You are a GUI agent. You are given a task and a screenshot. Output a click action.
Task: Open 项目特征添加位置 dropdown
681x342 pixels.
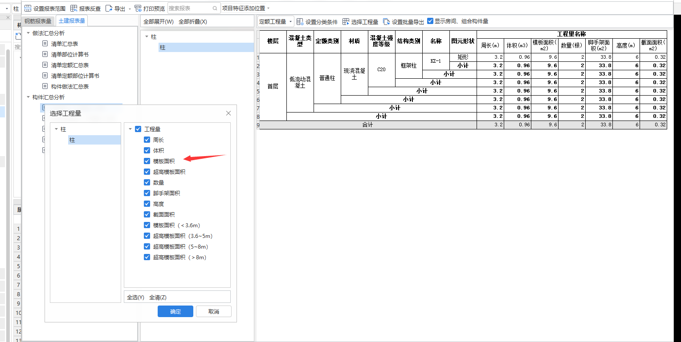[246, 8]
